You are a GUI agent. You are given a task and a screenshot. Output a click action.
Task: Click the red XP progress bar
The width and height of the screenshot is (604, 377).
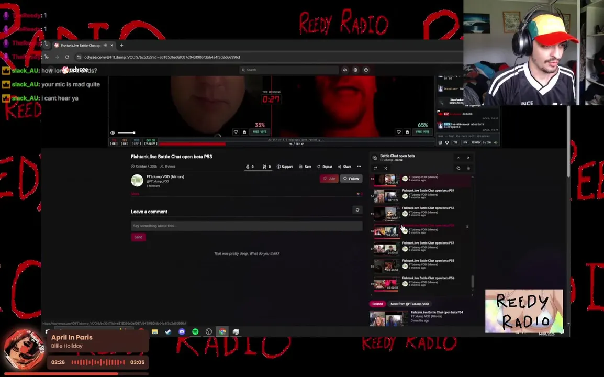192,144
